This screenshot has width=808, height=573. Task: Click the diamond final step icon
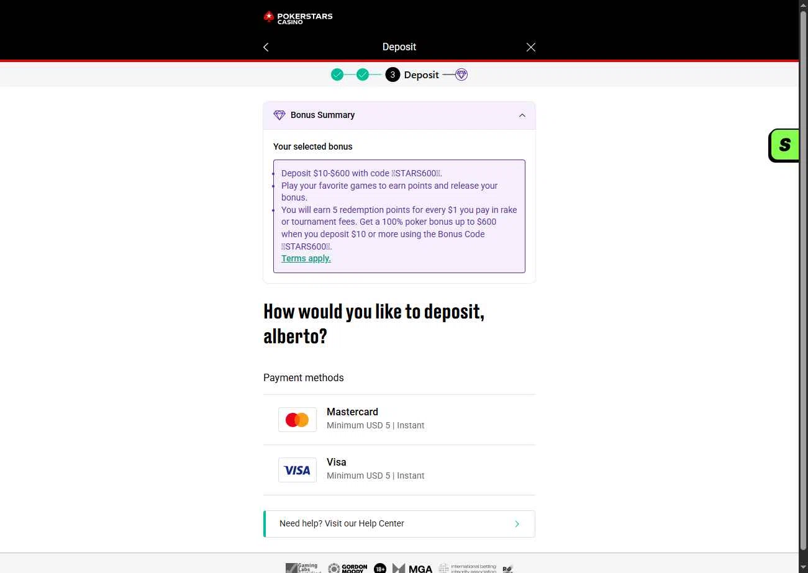[461, 74]
